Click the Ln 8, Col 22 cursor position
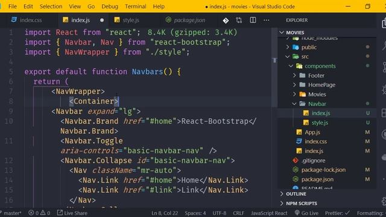This screenshot has height=217, width=386. point(165,213)
